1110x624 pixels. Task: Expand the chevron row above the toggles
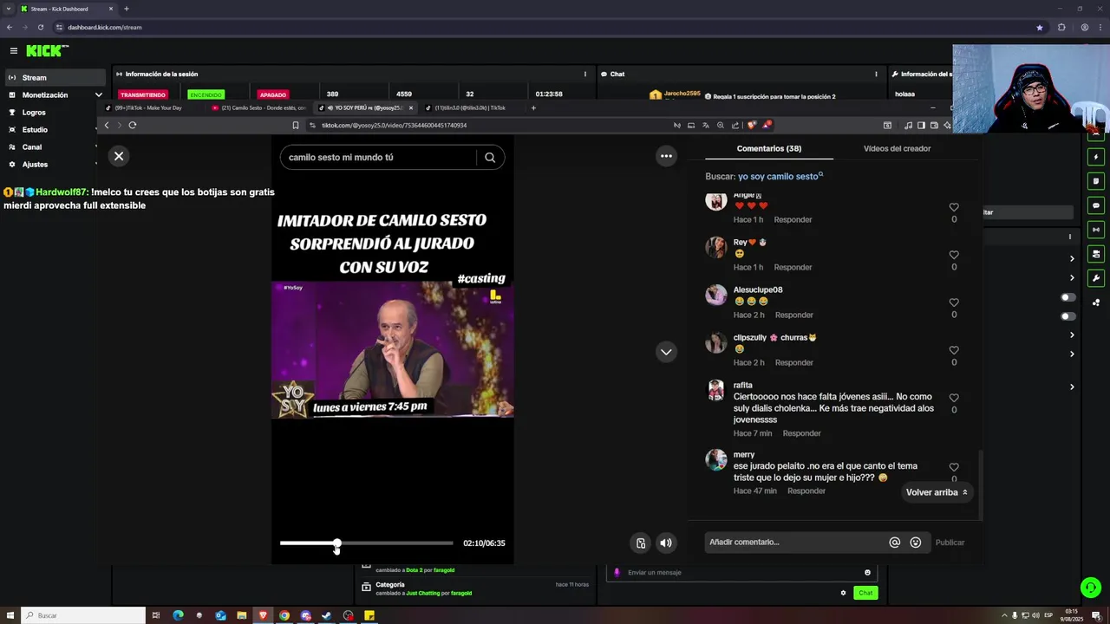pos(1072,278)
